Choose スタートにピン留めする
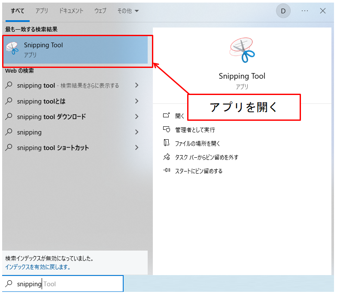Image resolution: width=337 pixels, height=294 pixels. click(199, 171)
